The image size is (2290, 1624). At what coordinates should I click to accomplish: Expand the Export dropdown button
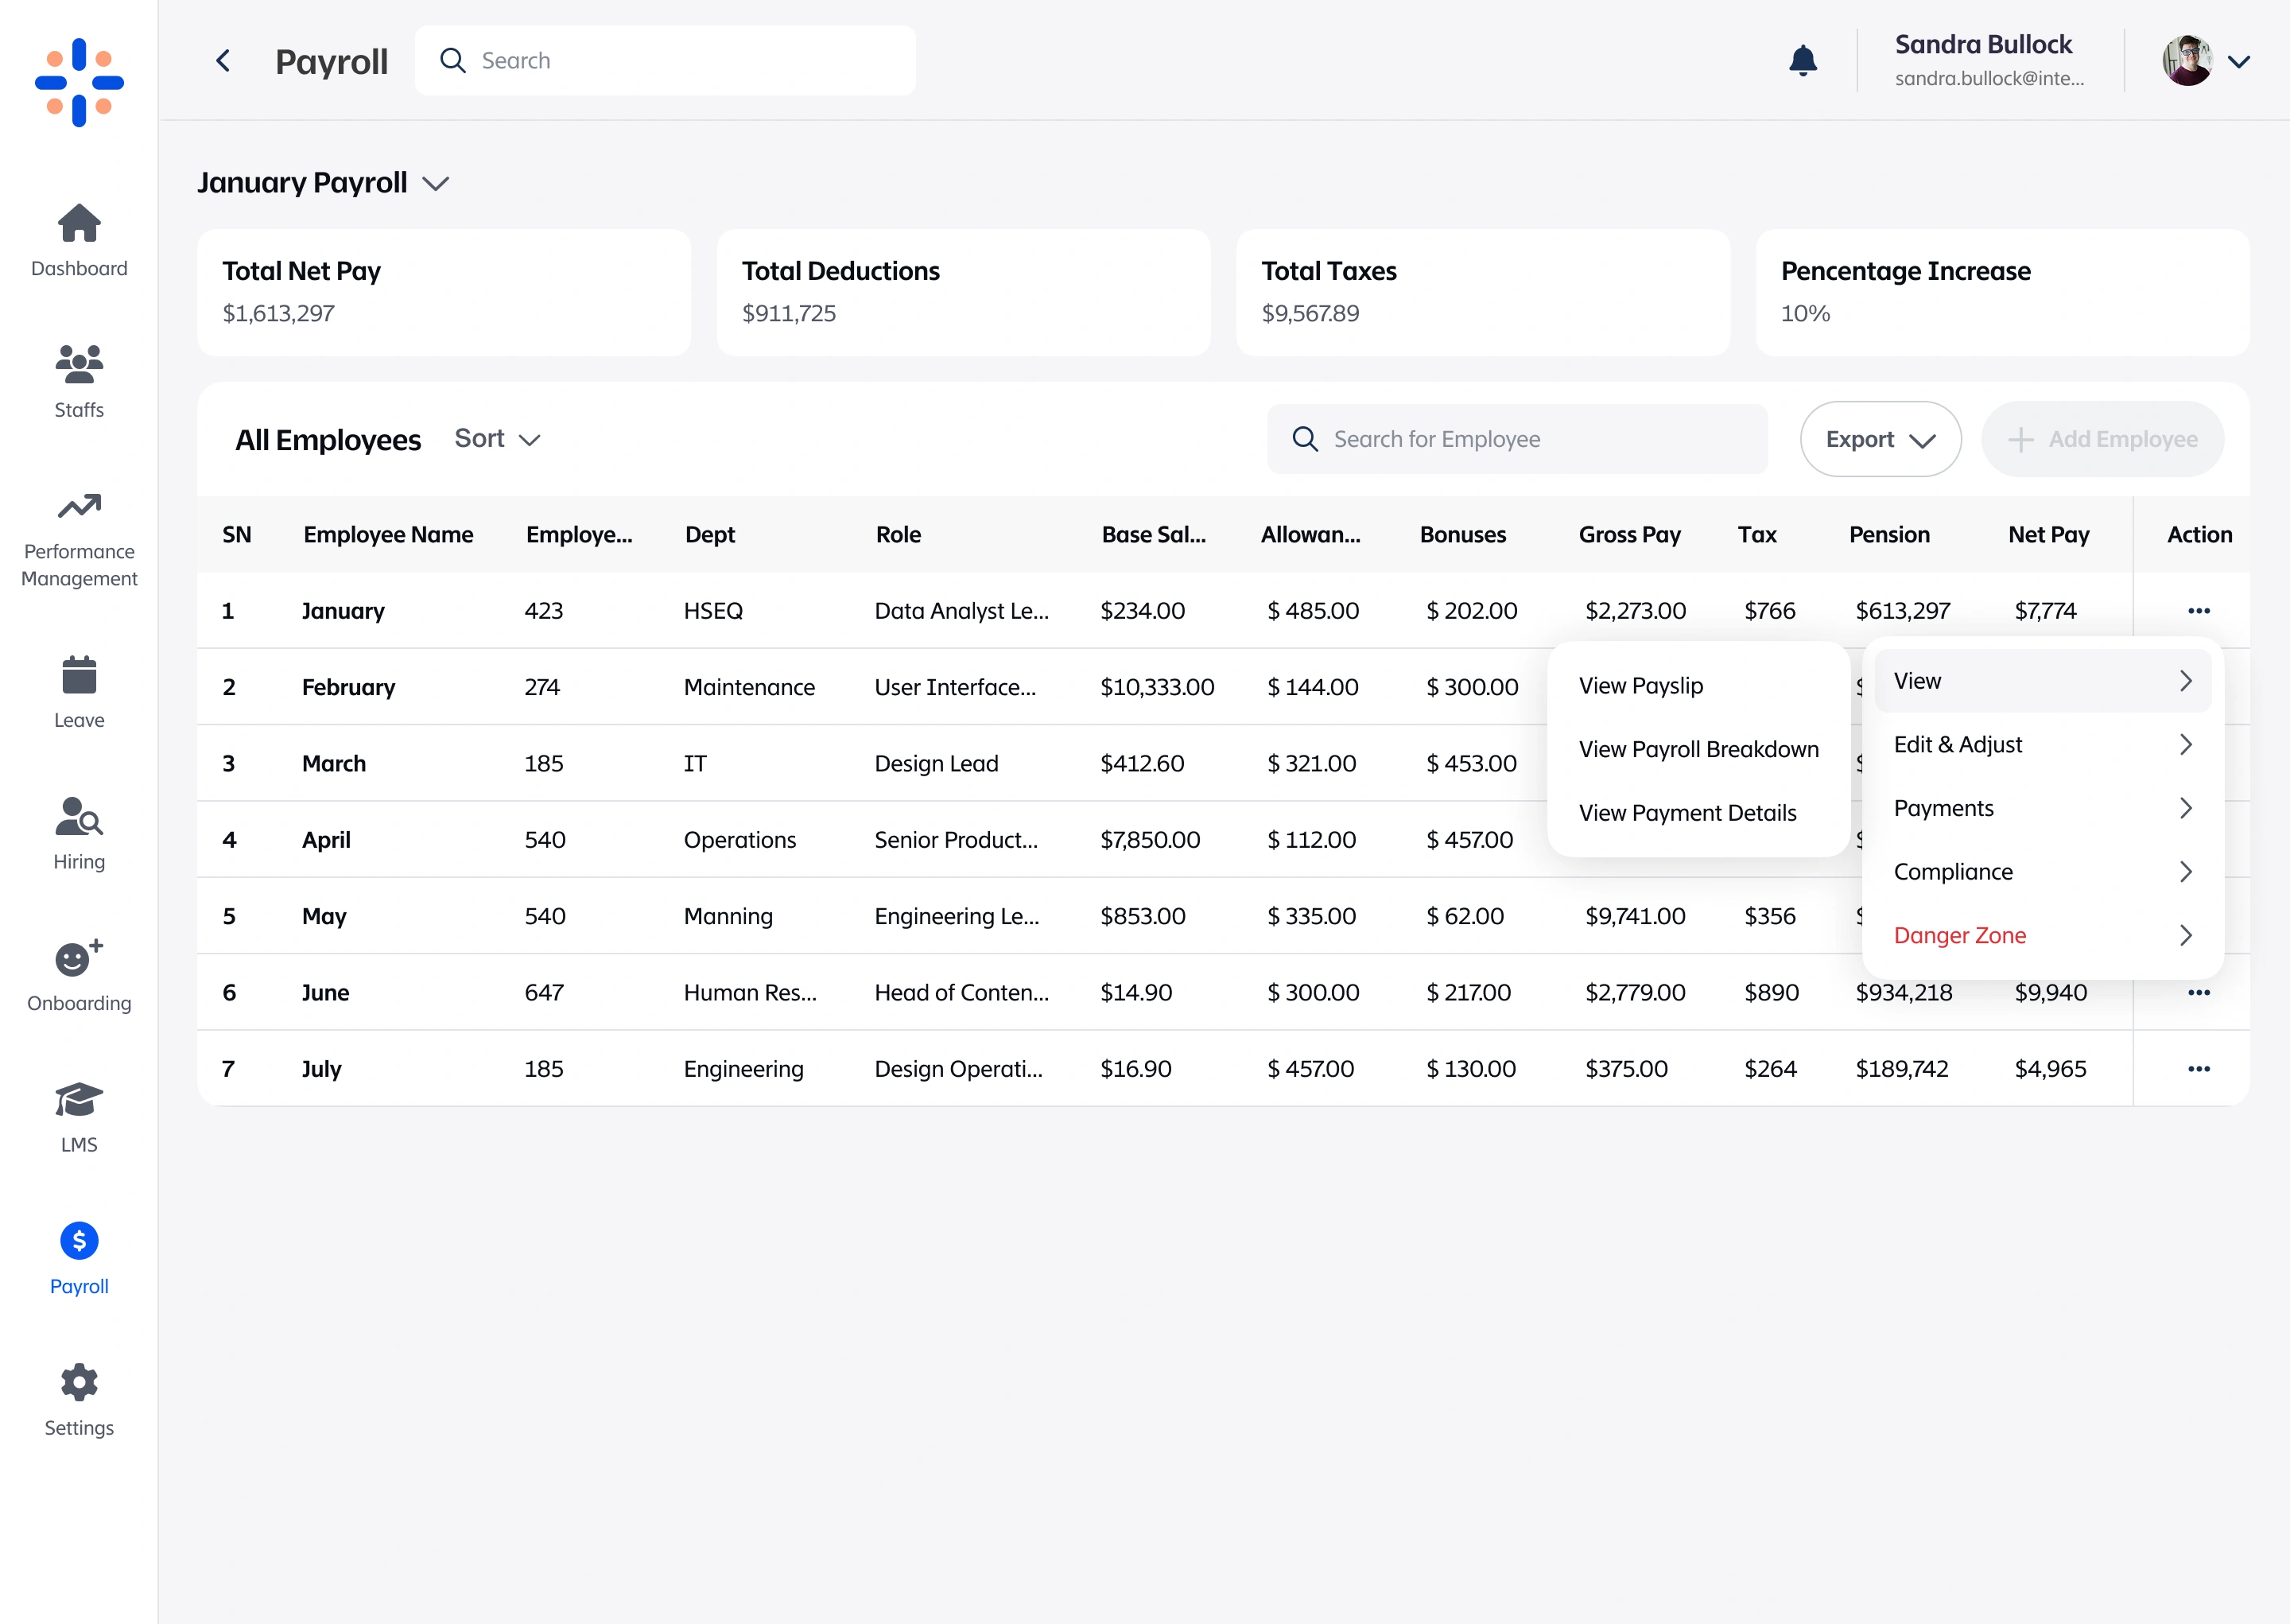point(1879,439)
